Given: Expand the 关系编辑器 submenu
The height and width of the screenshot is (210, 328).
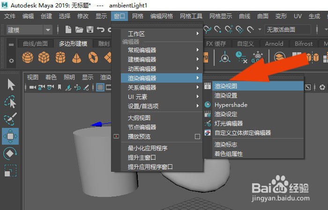Looking at the screenshot, I should click(162, 87).
